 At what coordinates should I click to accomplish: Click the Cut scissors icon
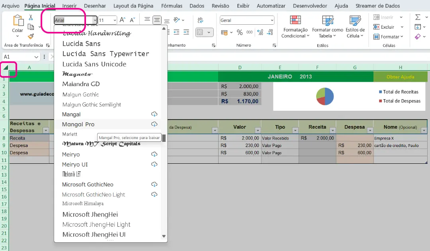31,18
